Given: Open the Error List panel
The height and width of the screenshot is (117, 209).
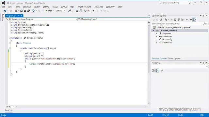Looking at the screenshot, I should point(9,110).
